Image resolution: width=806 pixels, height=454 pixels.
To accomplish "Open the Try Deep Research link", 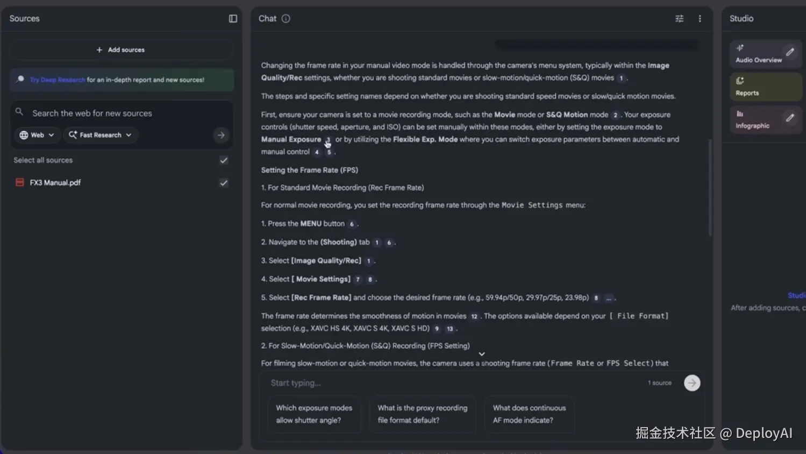I will pyautogui.click(x=58, y=80).
